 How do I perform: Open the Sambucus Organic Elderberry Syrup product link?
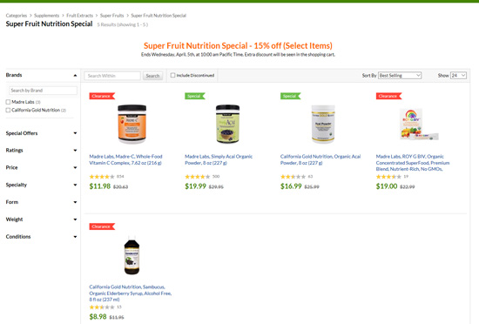tap(131, 294)
